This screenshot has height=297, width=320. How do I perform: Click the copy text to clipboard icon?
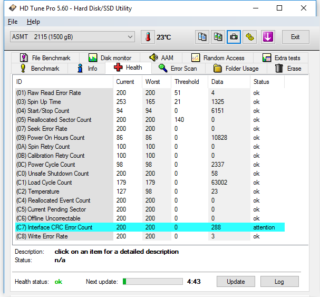pyautogui.click(x=202, y=37)
